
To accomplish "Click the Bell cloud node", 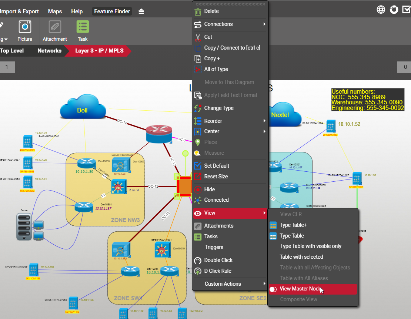I will [82, 110].
